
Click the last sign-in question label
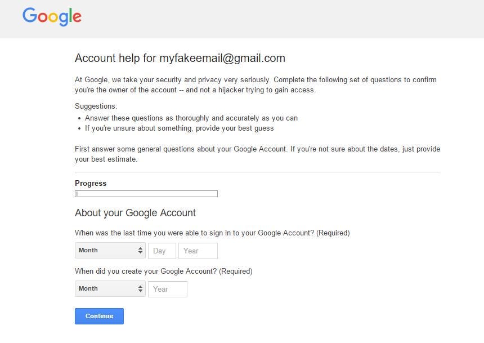(x=212, y=233)
